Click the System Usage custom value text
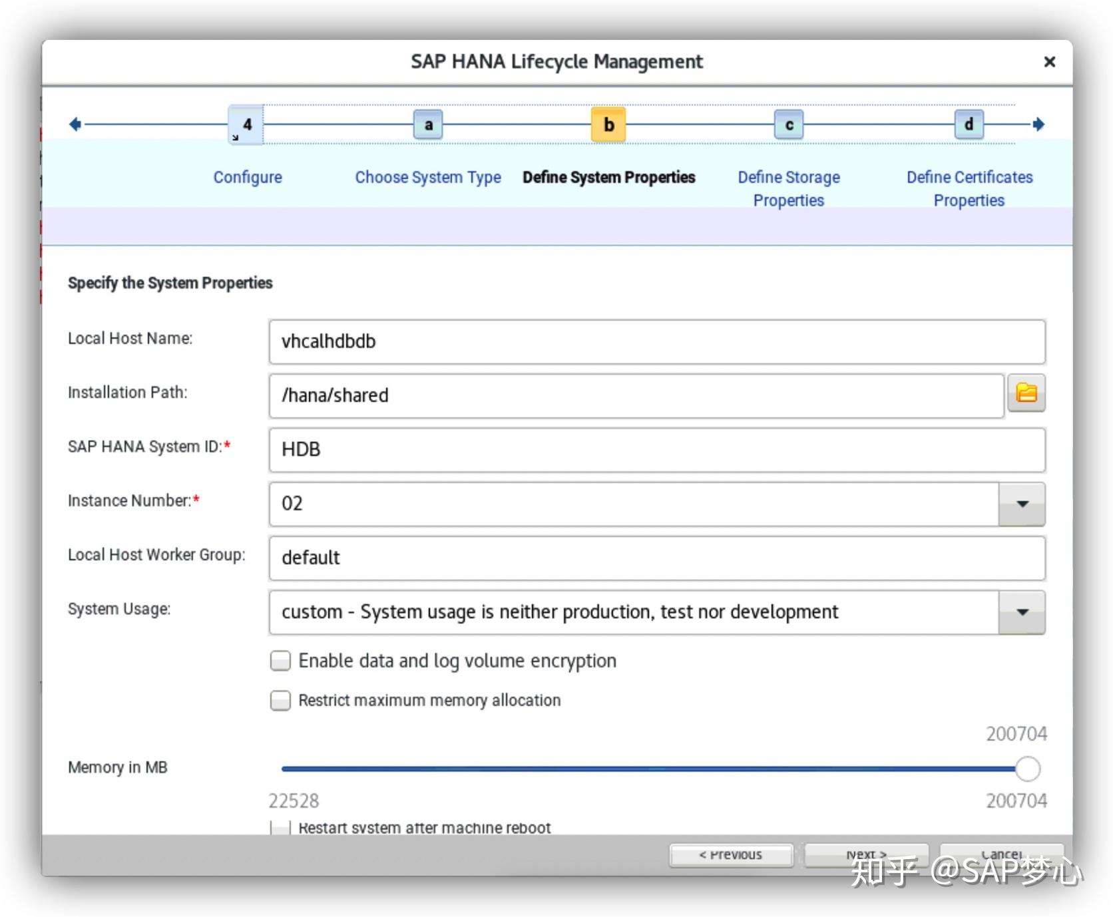 tap(560, 612)
